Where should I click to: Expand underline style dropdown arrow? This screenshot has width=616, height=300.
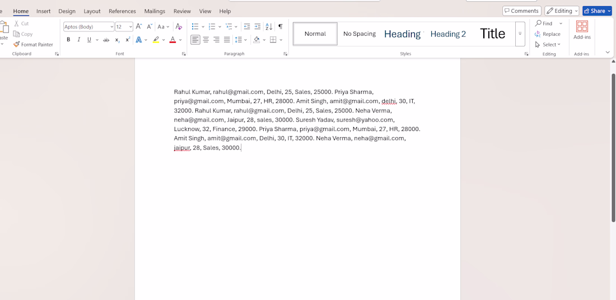97,40
